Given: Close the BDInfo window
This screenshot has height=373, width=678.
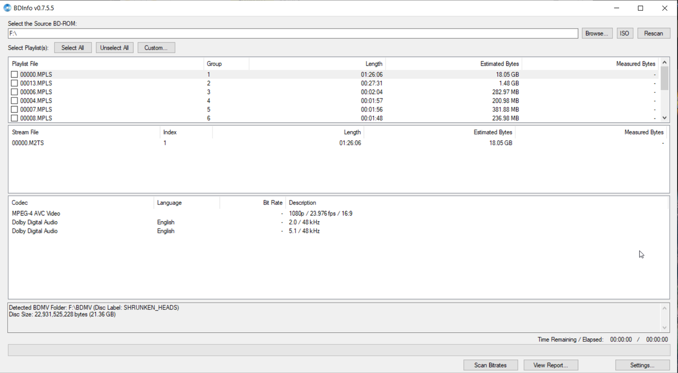Looking at the screenshot, I should click(x=665, y=8).
